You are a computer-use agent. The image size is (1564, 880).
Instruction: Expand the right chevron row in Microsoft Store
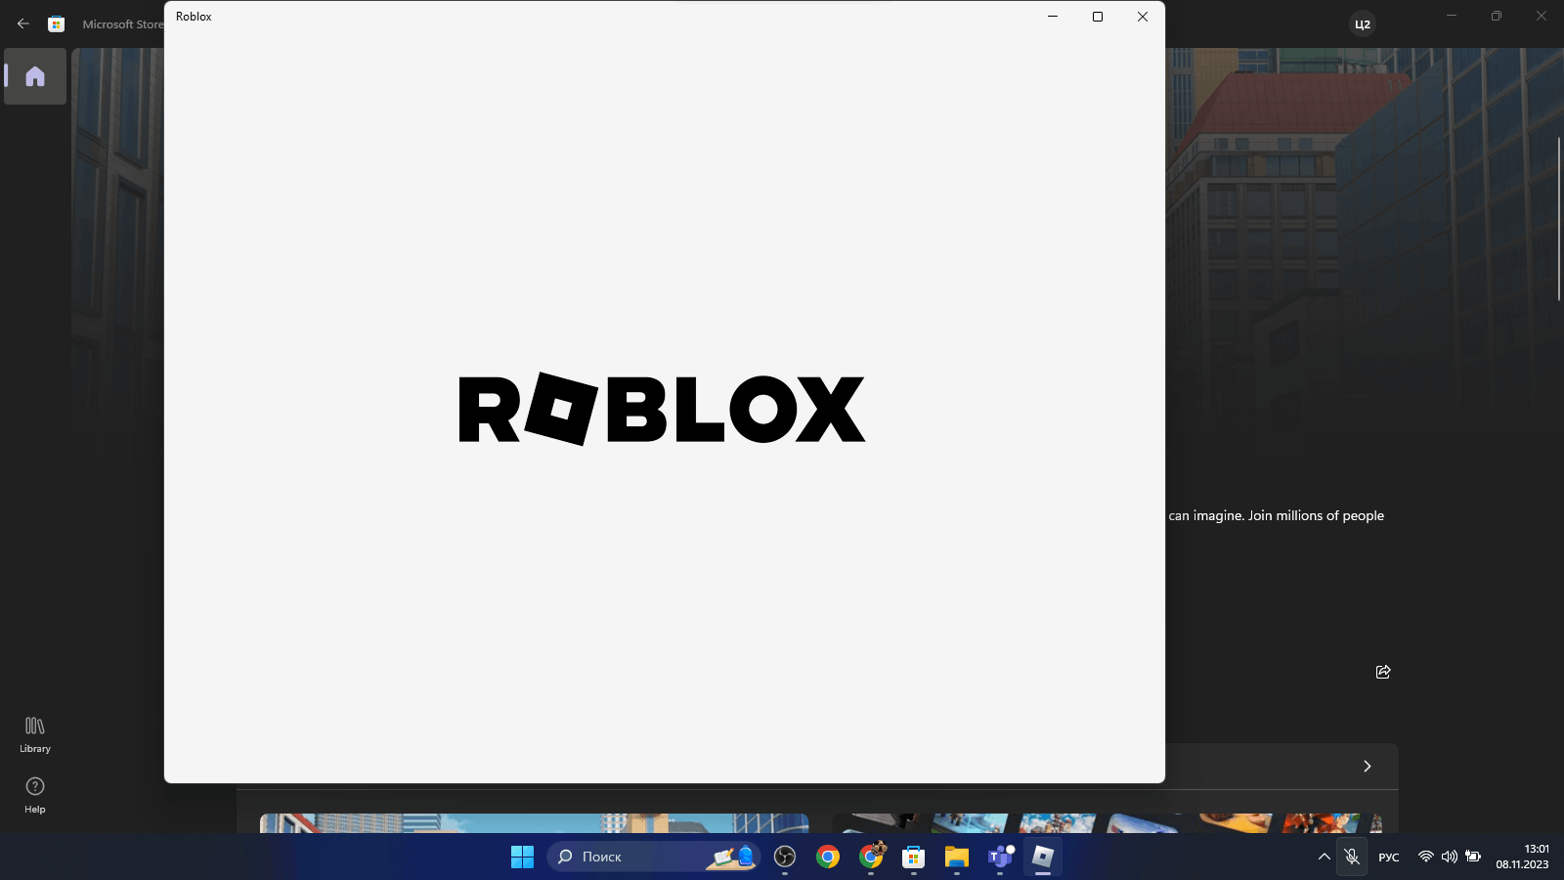point(1367,767)
